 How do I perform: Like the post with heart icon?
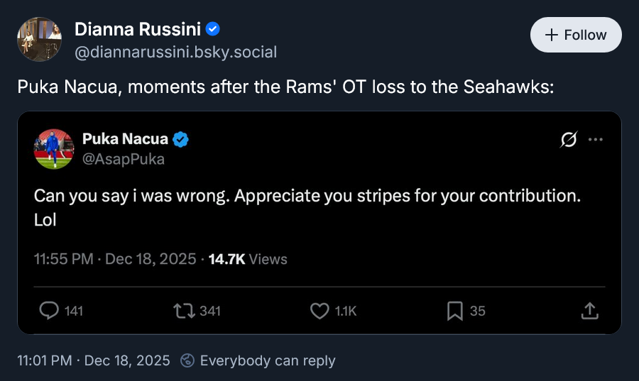(320, 311)
